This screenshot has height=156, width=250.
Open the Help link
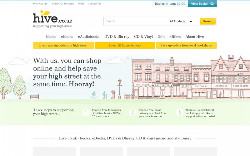tap(81, 4)
